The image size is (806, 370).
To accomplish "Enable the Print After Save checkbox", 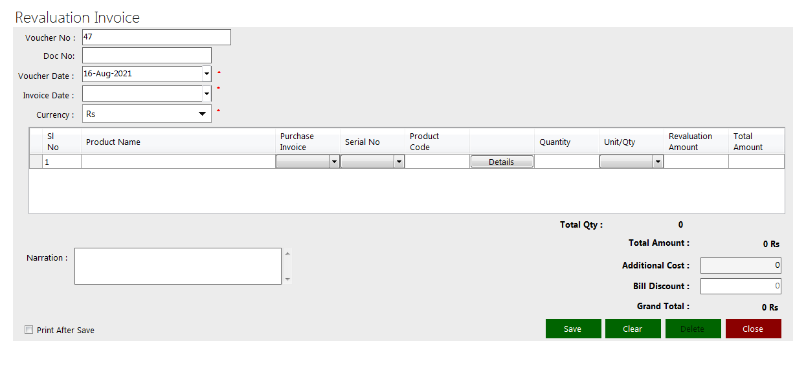I will pos(28,330).
